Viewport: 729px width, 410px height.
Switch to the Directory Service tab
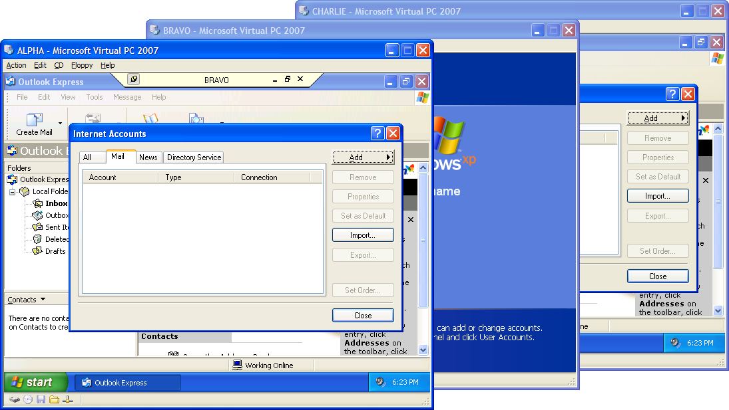click(x=194, y=157)
